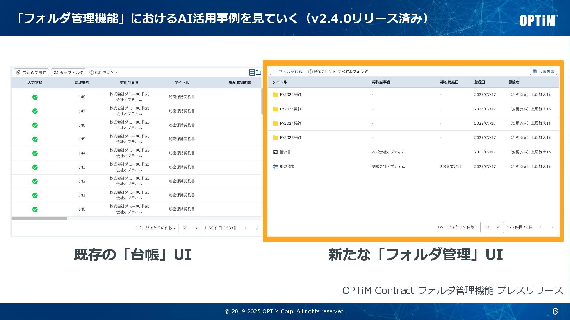Click the まとめて操作 button

31,72
